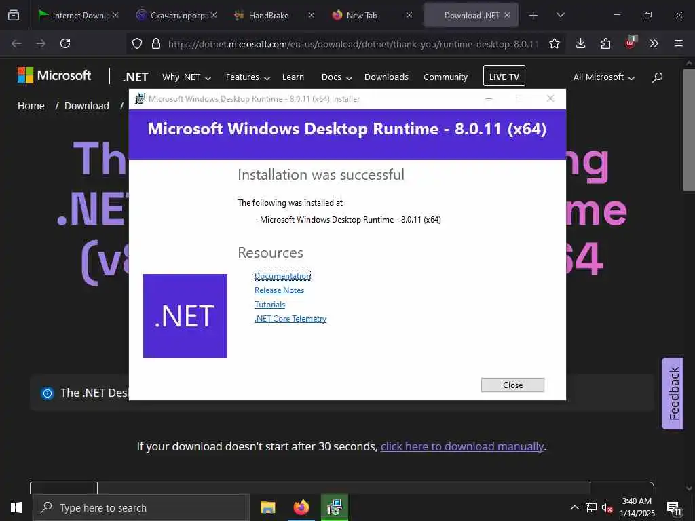Open the notification center icon
The height and width of the screenshot is (521, 695).
[675, 507]
